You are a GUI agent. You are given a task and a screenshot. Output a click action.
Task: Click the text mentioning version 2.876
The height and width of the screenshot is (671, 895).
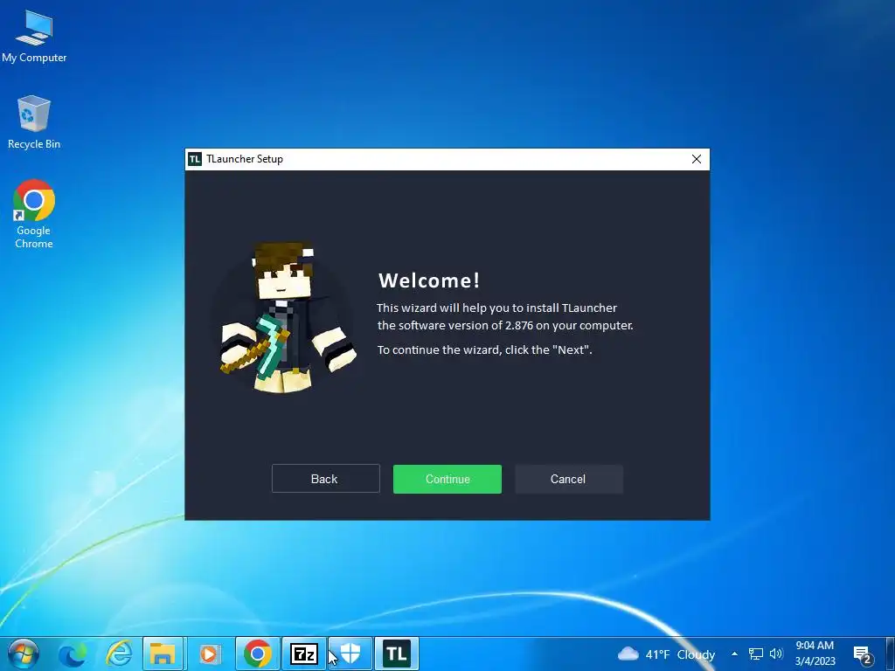[505, 325]
